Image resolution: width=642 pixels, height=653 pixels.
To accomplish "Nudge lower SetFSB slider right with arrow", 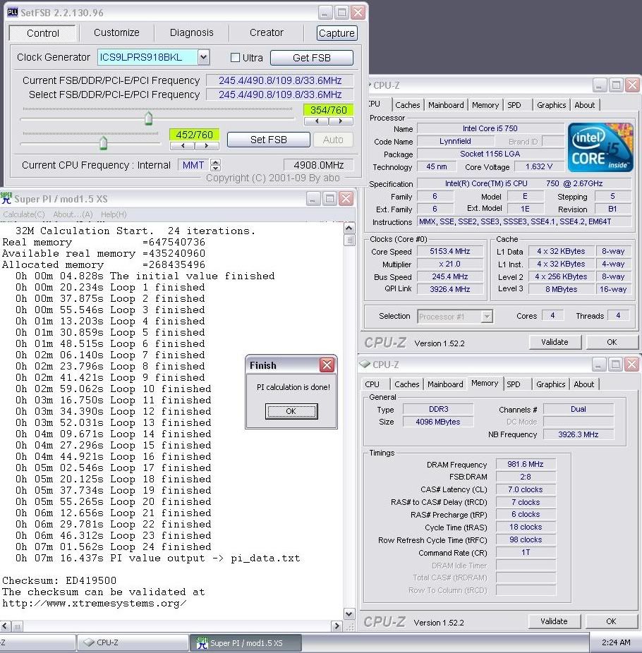I will click(207, 146).
